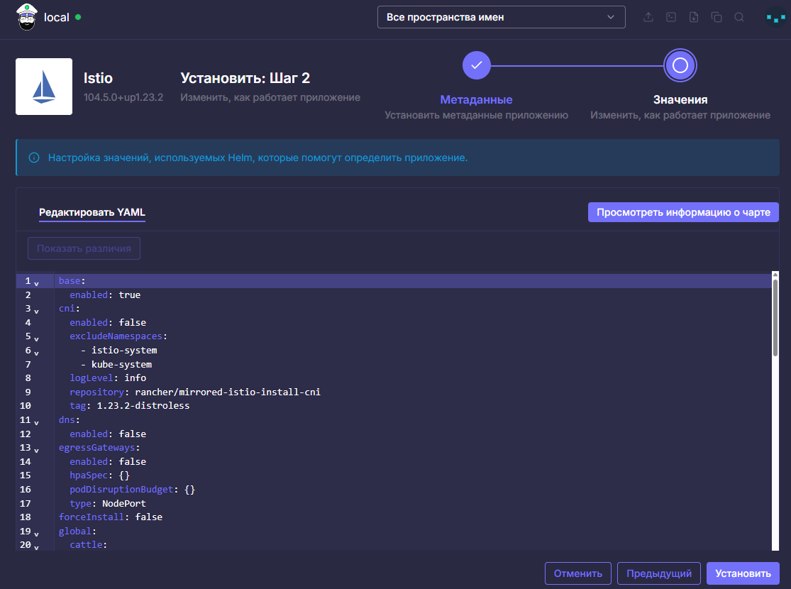The image size is (791, 589).
Task: Open the kubectl shell icon
Action: click(x=671, y=17)
